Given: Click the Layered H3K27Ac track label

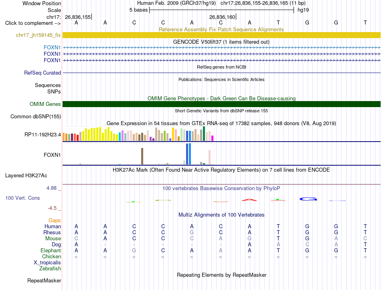Looking at the screenshot, I should (26, 176).
